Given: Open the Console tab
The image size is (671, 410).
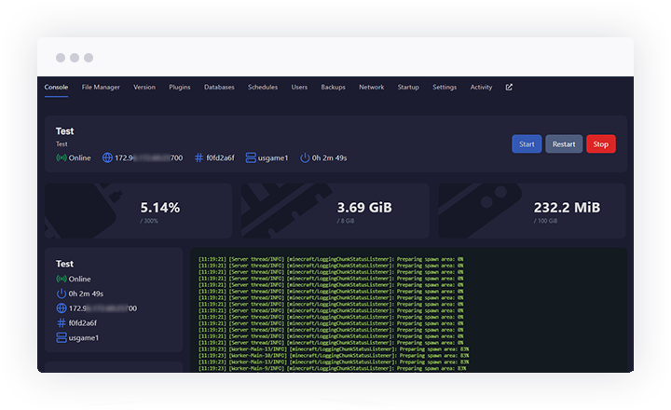Looking at the screenshot, I should coord(56,87).
